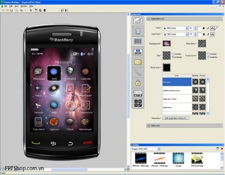Open the OK dialog-buttons inspector icon
Viewport: 225px width, 175px height.
[x=138, y=52]
